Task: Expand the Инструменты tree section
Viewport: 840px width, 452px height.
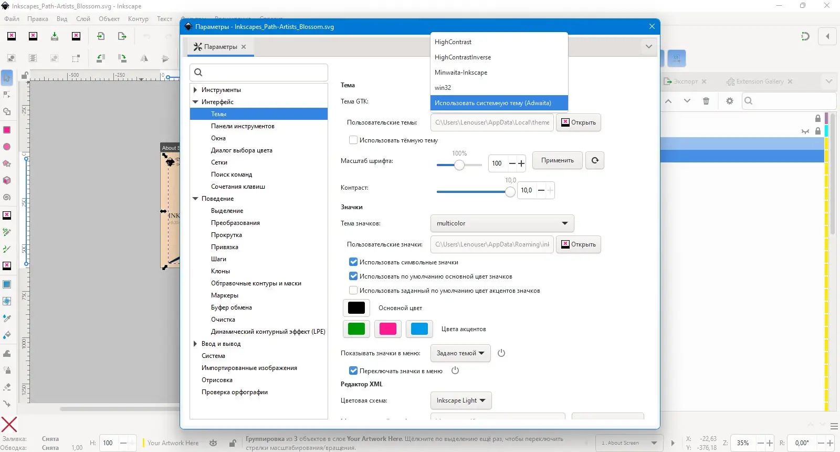Action: point(195,90)
